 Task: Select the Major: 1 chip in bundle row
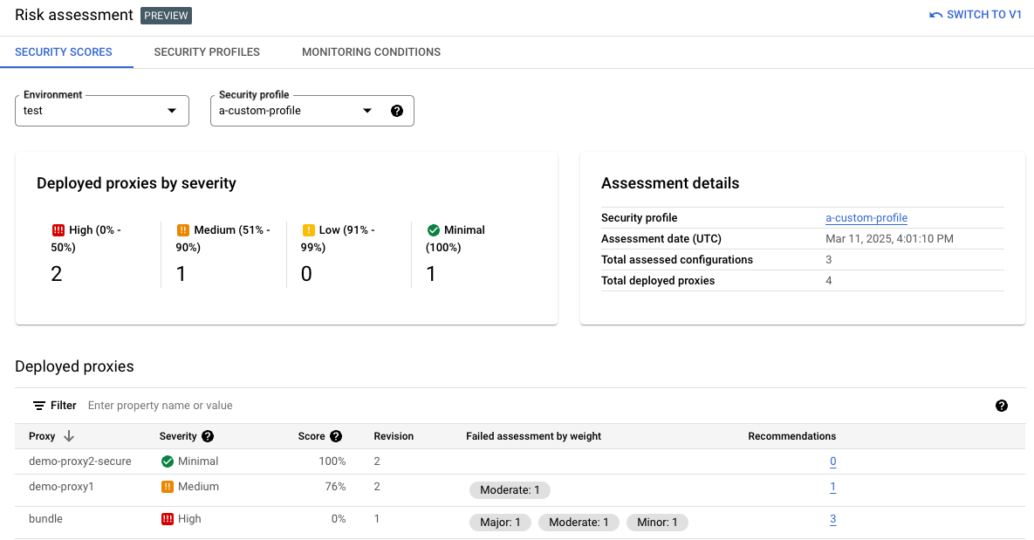pos(500,522)
